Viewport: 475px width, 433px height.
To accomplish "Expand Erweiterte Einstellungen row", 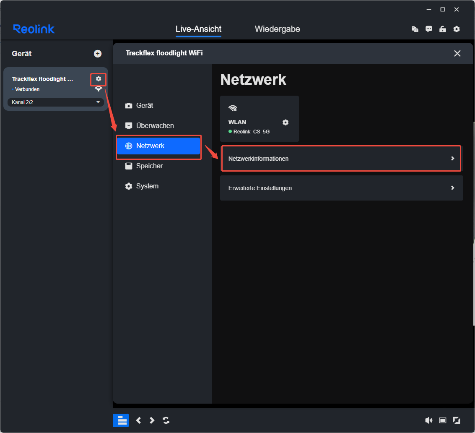I will pos(341,188).
